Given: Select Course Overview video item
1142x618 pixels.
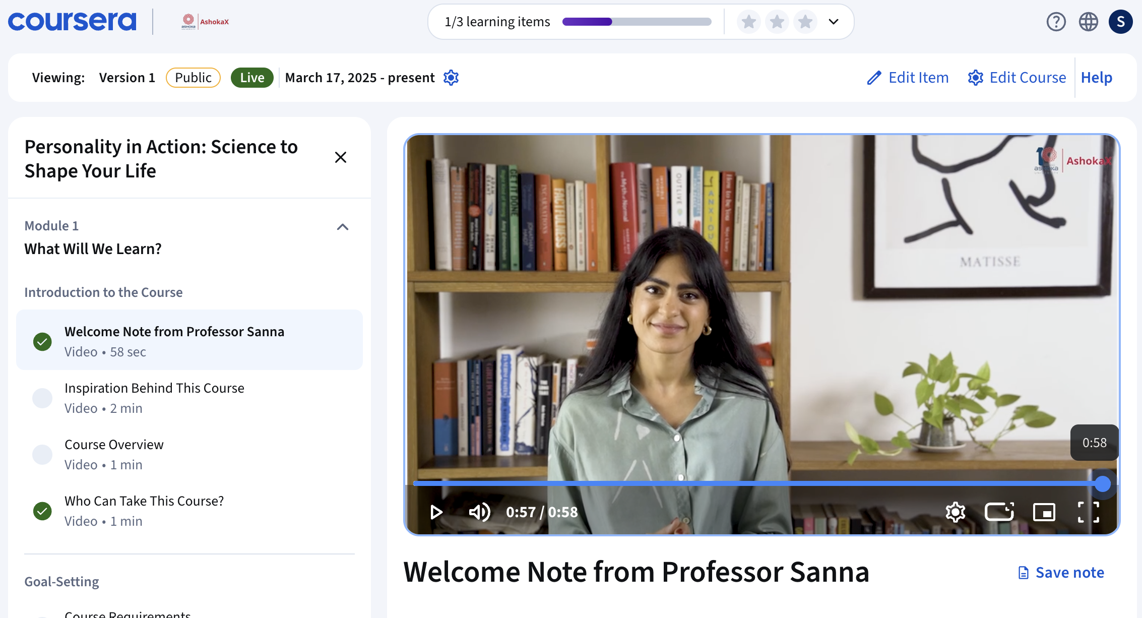Looking at the screenshot, I should [x=114, y=445].
